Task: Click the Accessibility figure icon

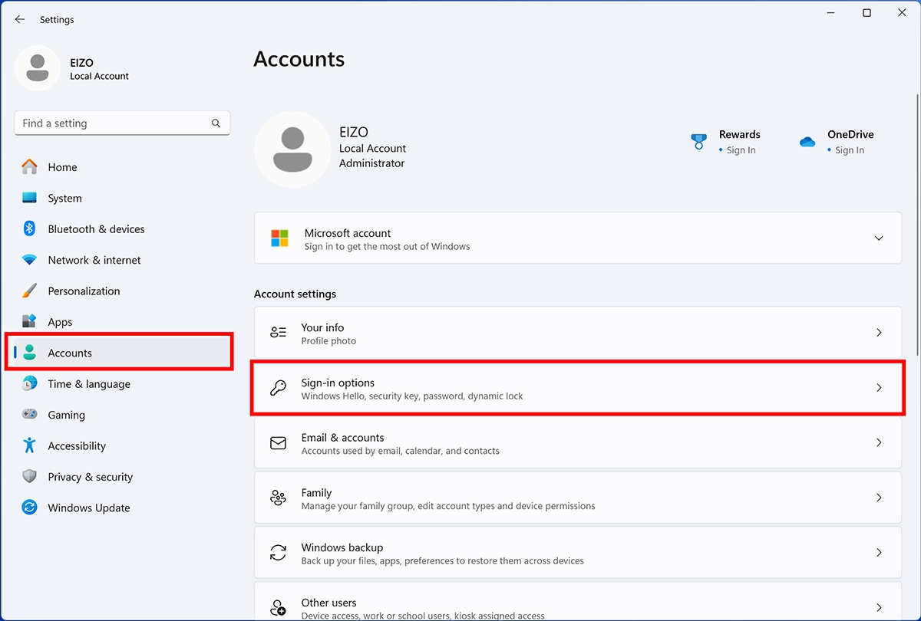Action: [x=29, y=445]
